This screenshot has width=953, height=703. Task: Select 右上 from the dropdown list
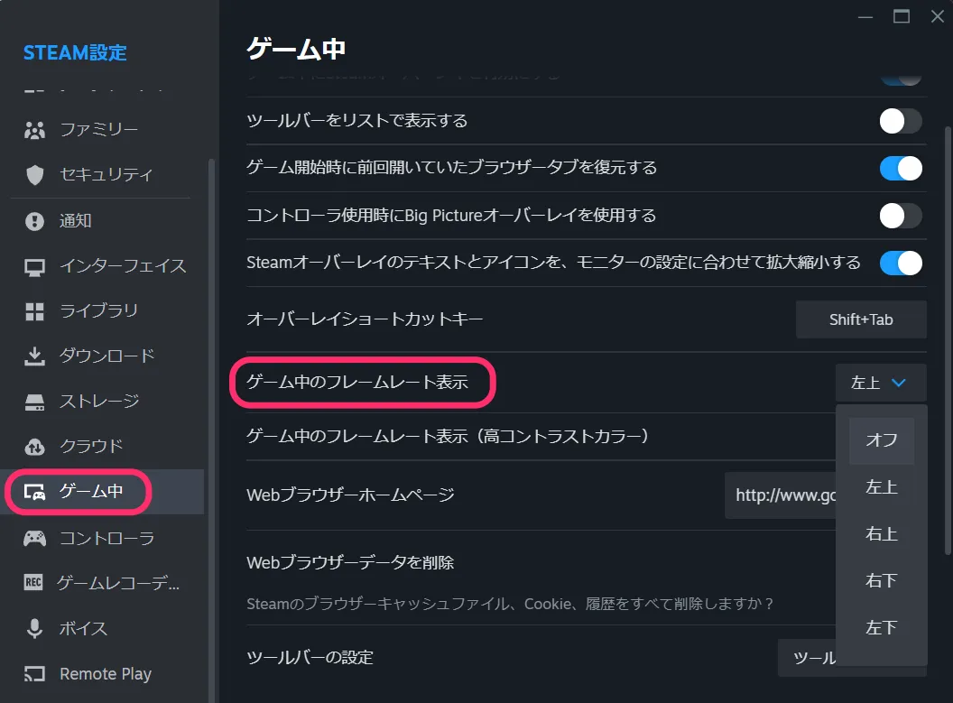[880, 533]
